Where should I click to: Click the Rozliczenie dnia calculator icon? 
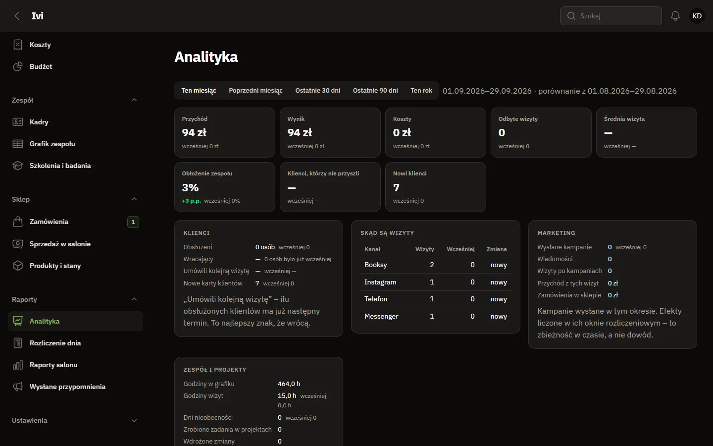click(x=18, y=343)
